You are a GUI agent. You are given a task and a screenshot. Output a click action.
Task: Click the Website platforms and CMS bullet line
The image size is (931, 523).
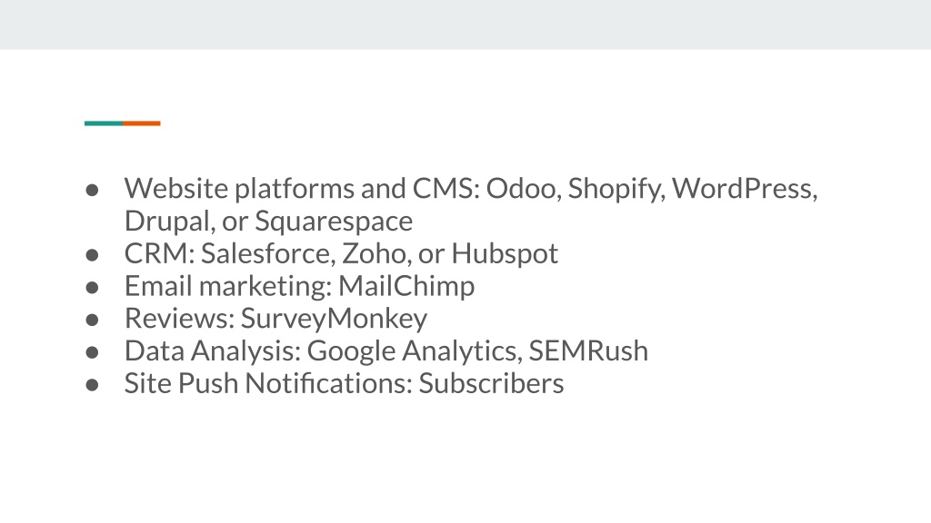point(471,189)
